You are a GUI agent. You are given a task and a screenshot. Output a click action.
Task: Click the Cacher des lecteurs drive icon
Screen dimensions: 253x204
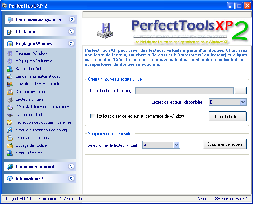10,115
